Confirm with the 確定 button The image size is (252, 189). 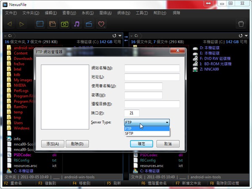point(142,144)
